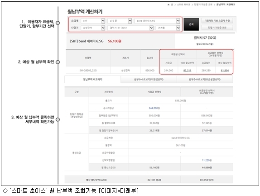
Task: Click the step 2 circle marker on timeline
Action: click(x=58, y=62)
